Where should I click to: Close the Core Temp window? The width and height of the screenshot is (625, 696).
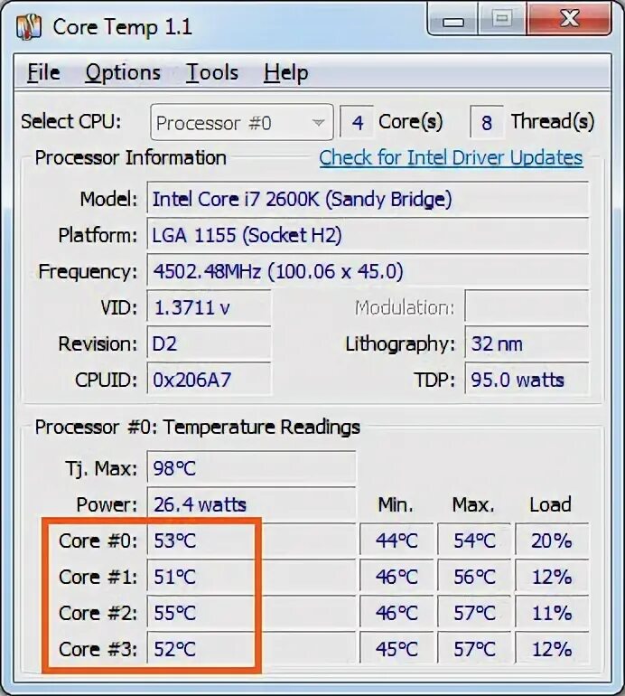pyautogui.click(x=569, y=19)
